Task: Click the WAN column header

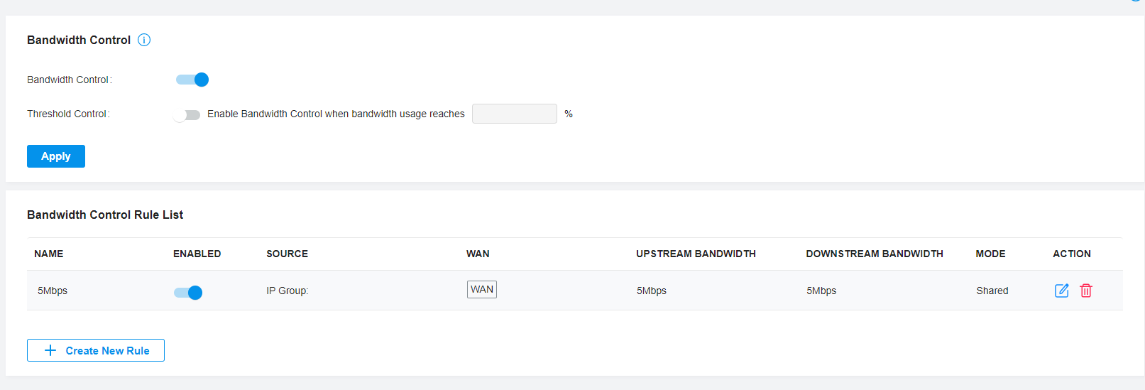Action: click(478, 254)
